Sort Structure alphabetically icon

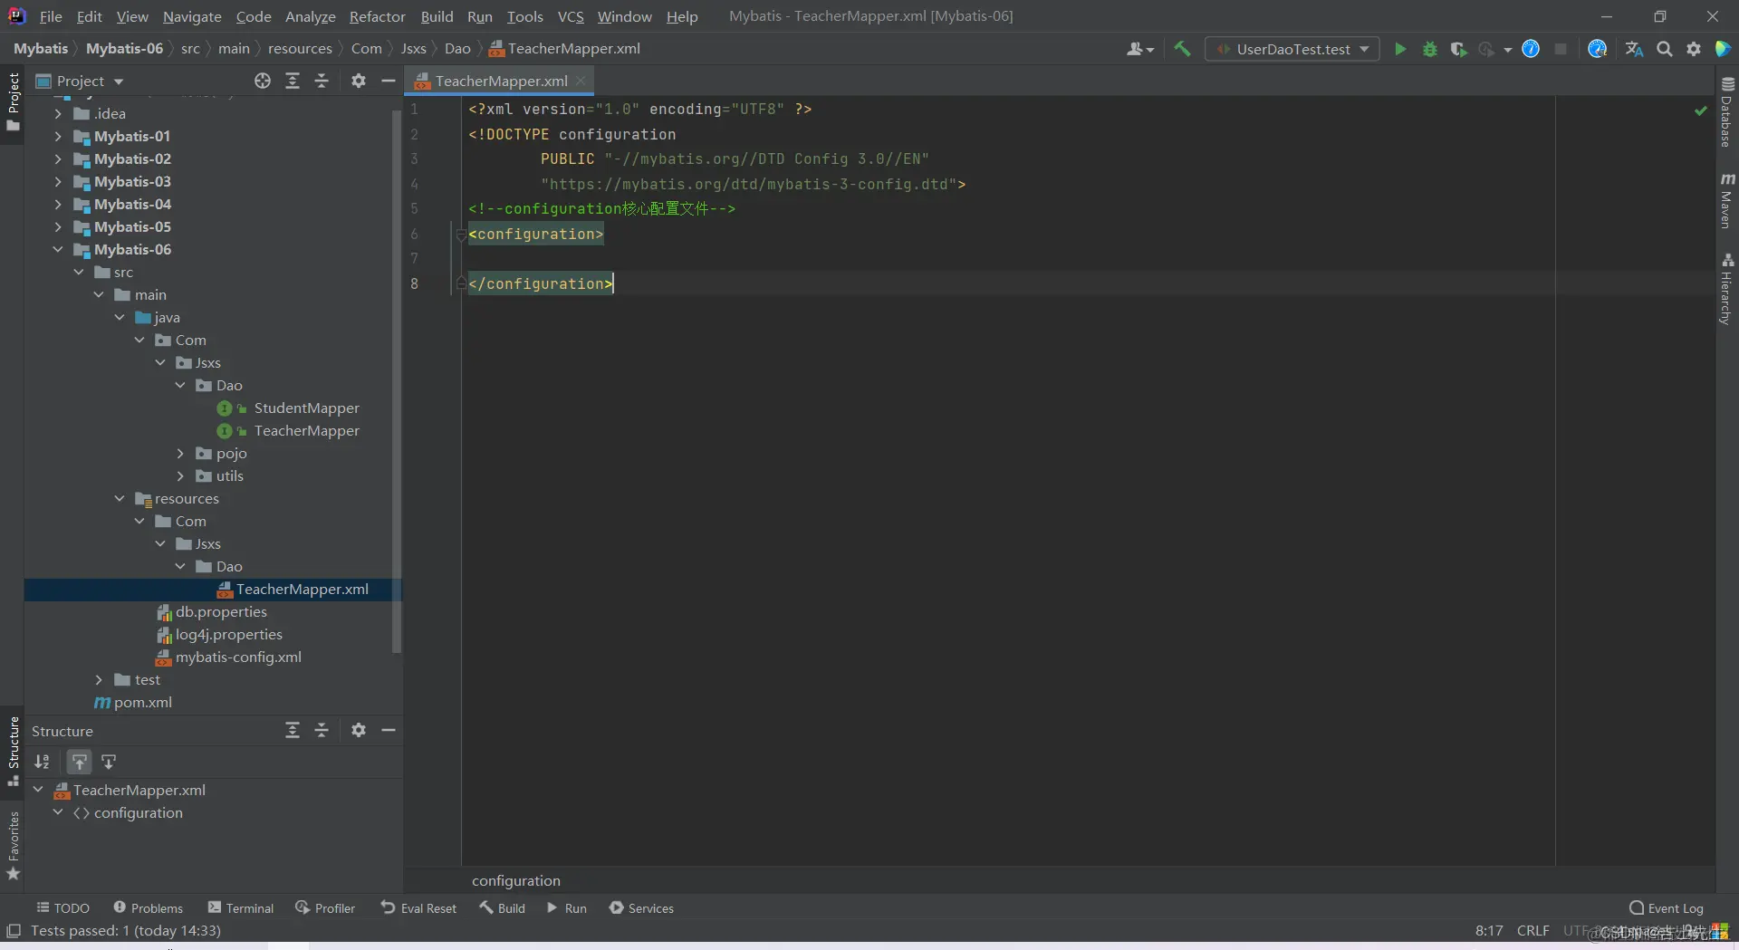[43, 762]
